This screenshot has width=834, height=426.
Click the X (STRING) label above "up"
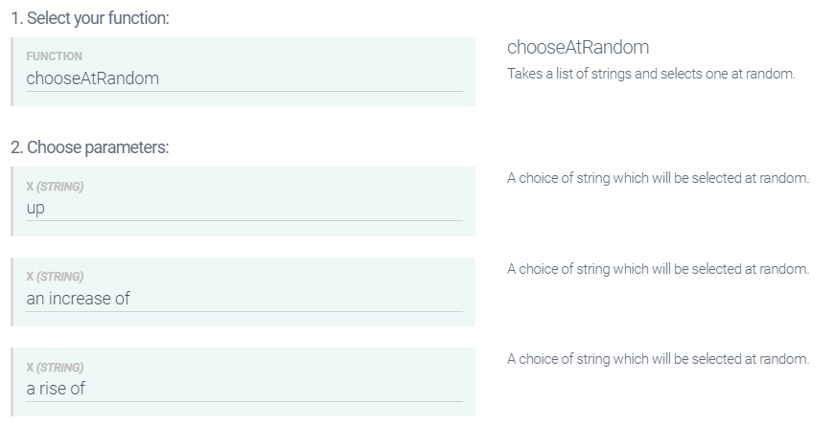coord(55,187)
